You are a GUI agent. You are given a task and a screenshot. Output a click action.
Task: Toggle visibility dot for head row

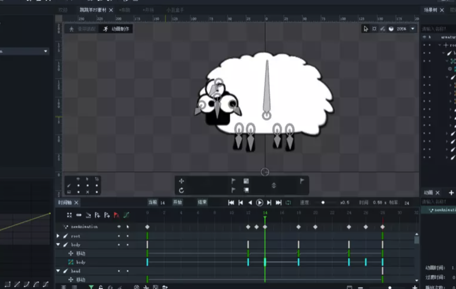coord(119,271)
